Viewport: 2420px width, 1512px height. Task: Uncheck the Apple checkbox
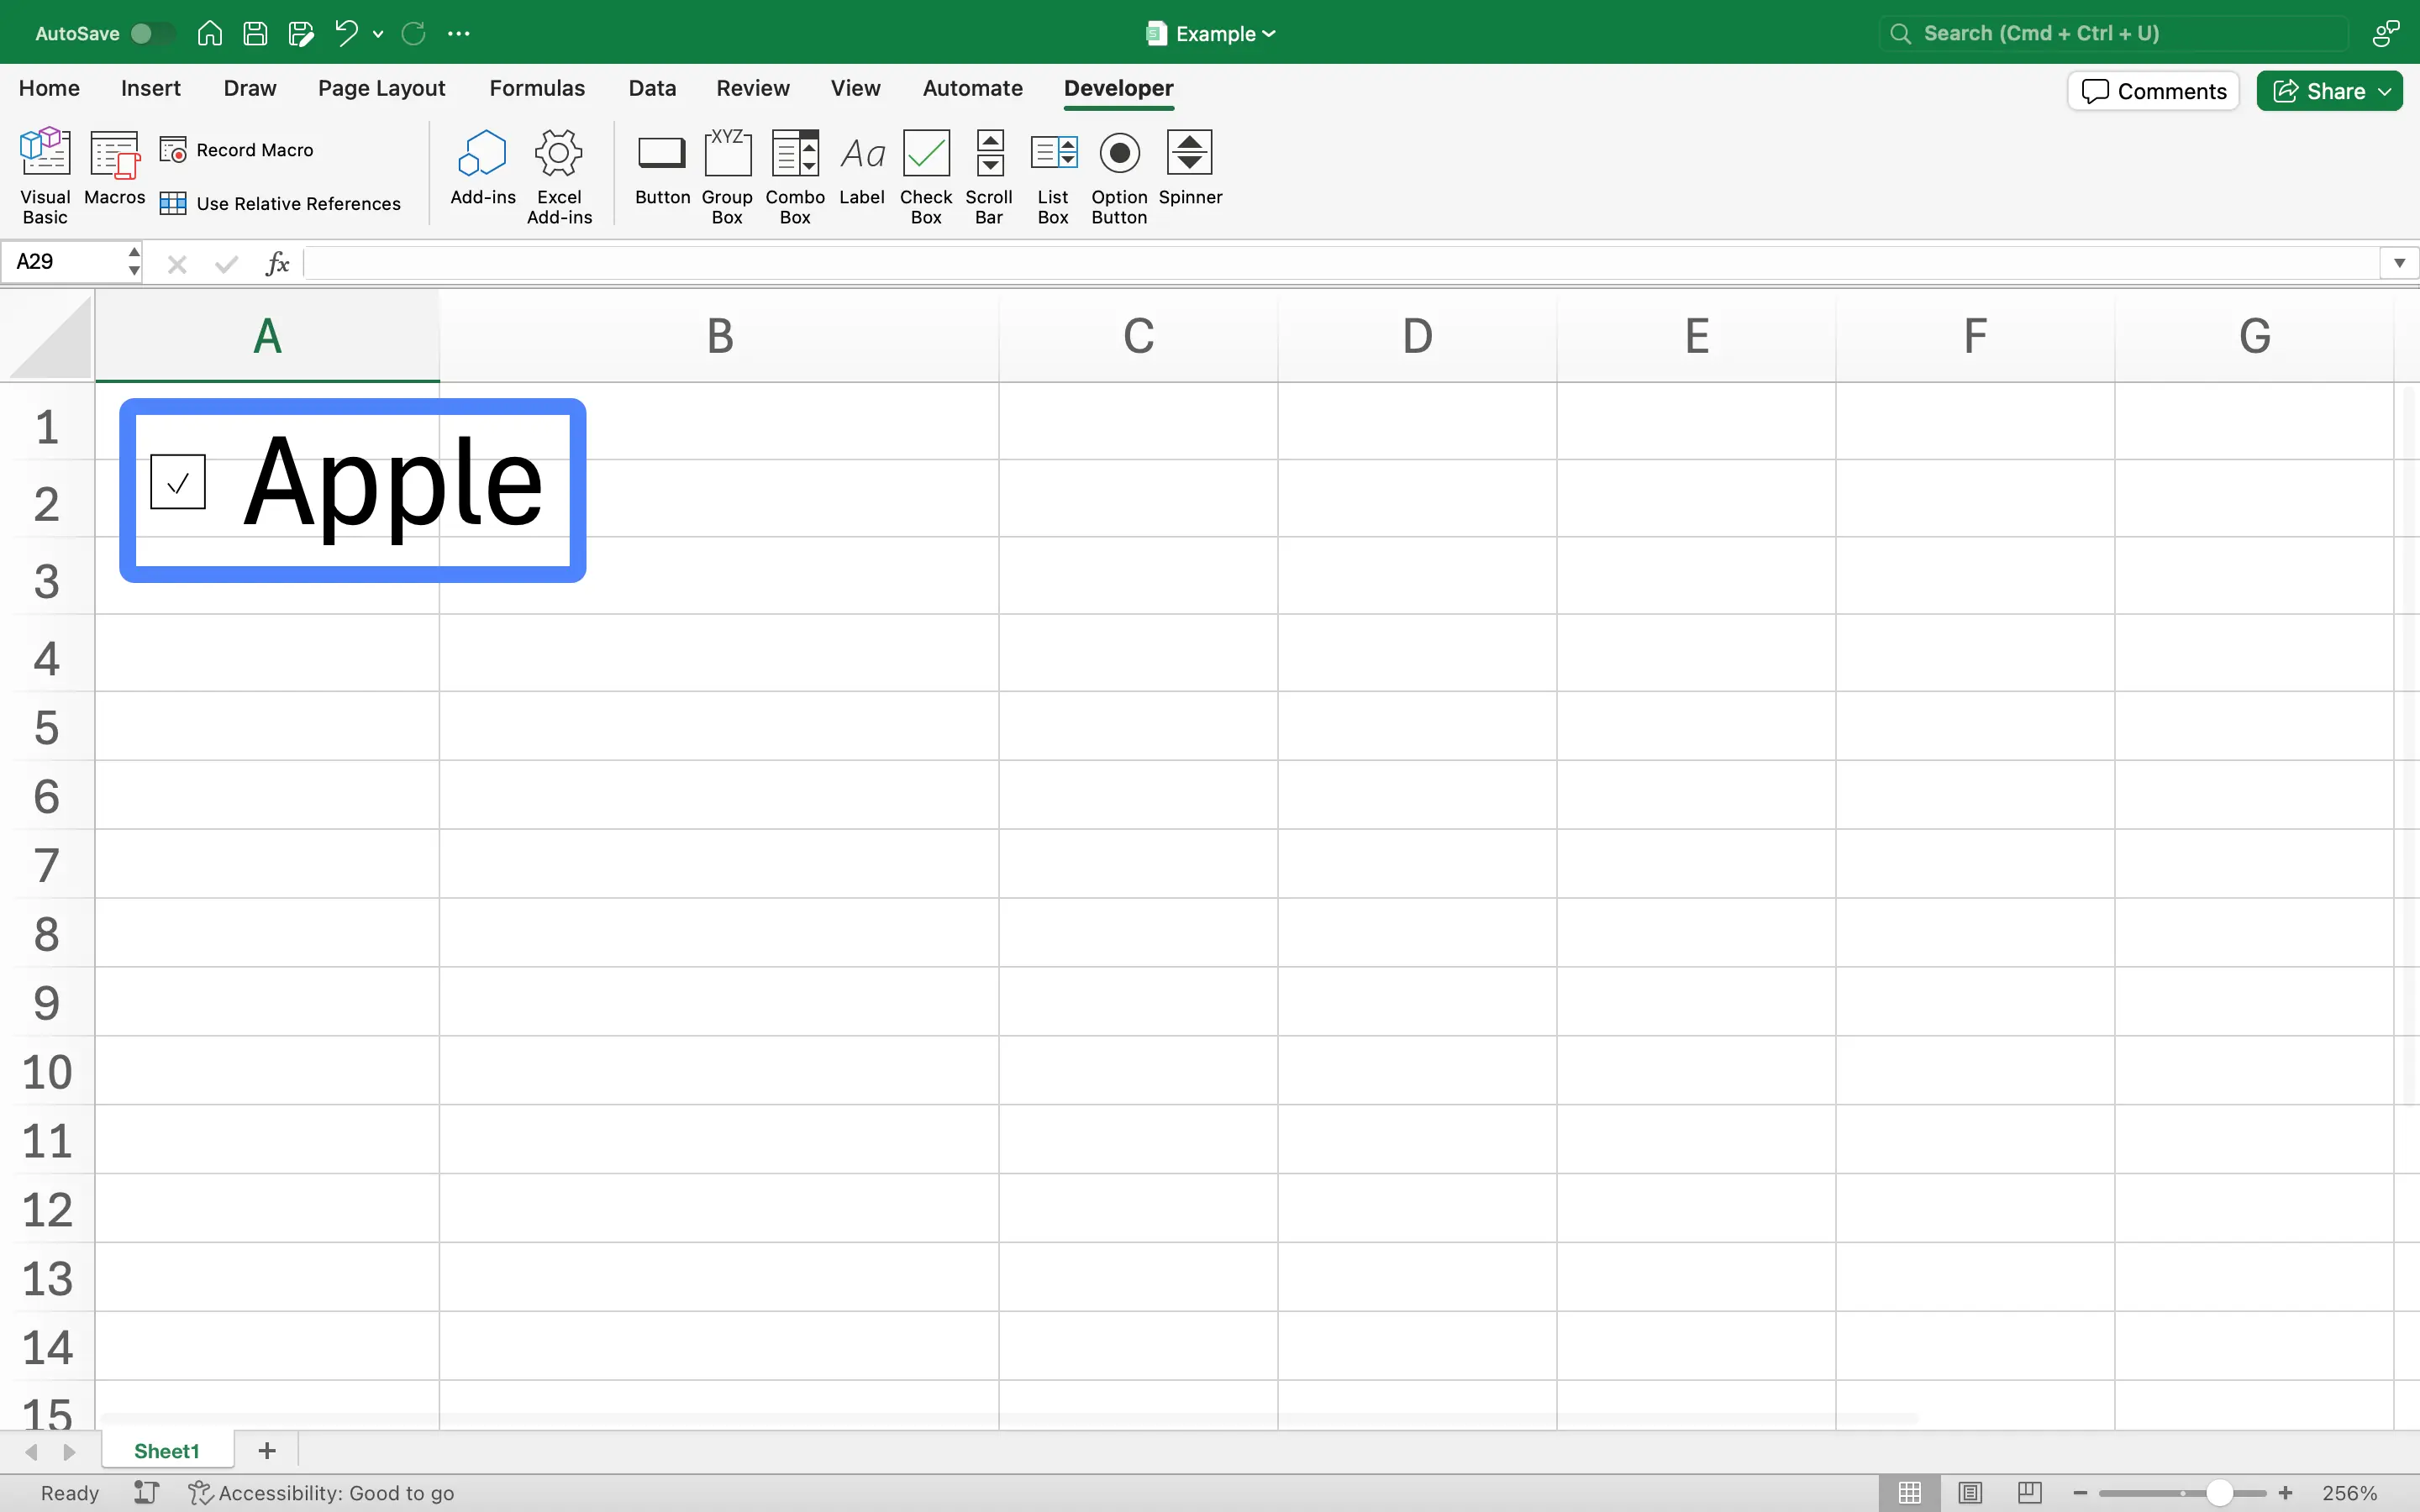tap(178, 482)
